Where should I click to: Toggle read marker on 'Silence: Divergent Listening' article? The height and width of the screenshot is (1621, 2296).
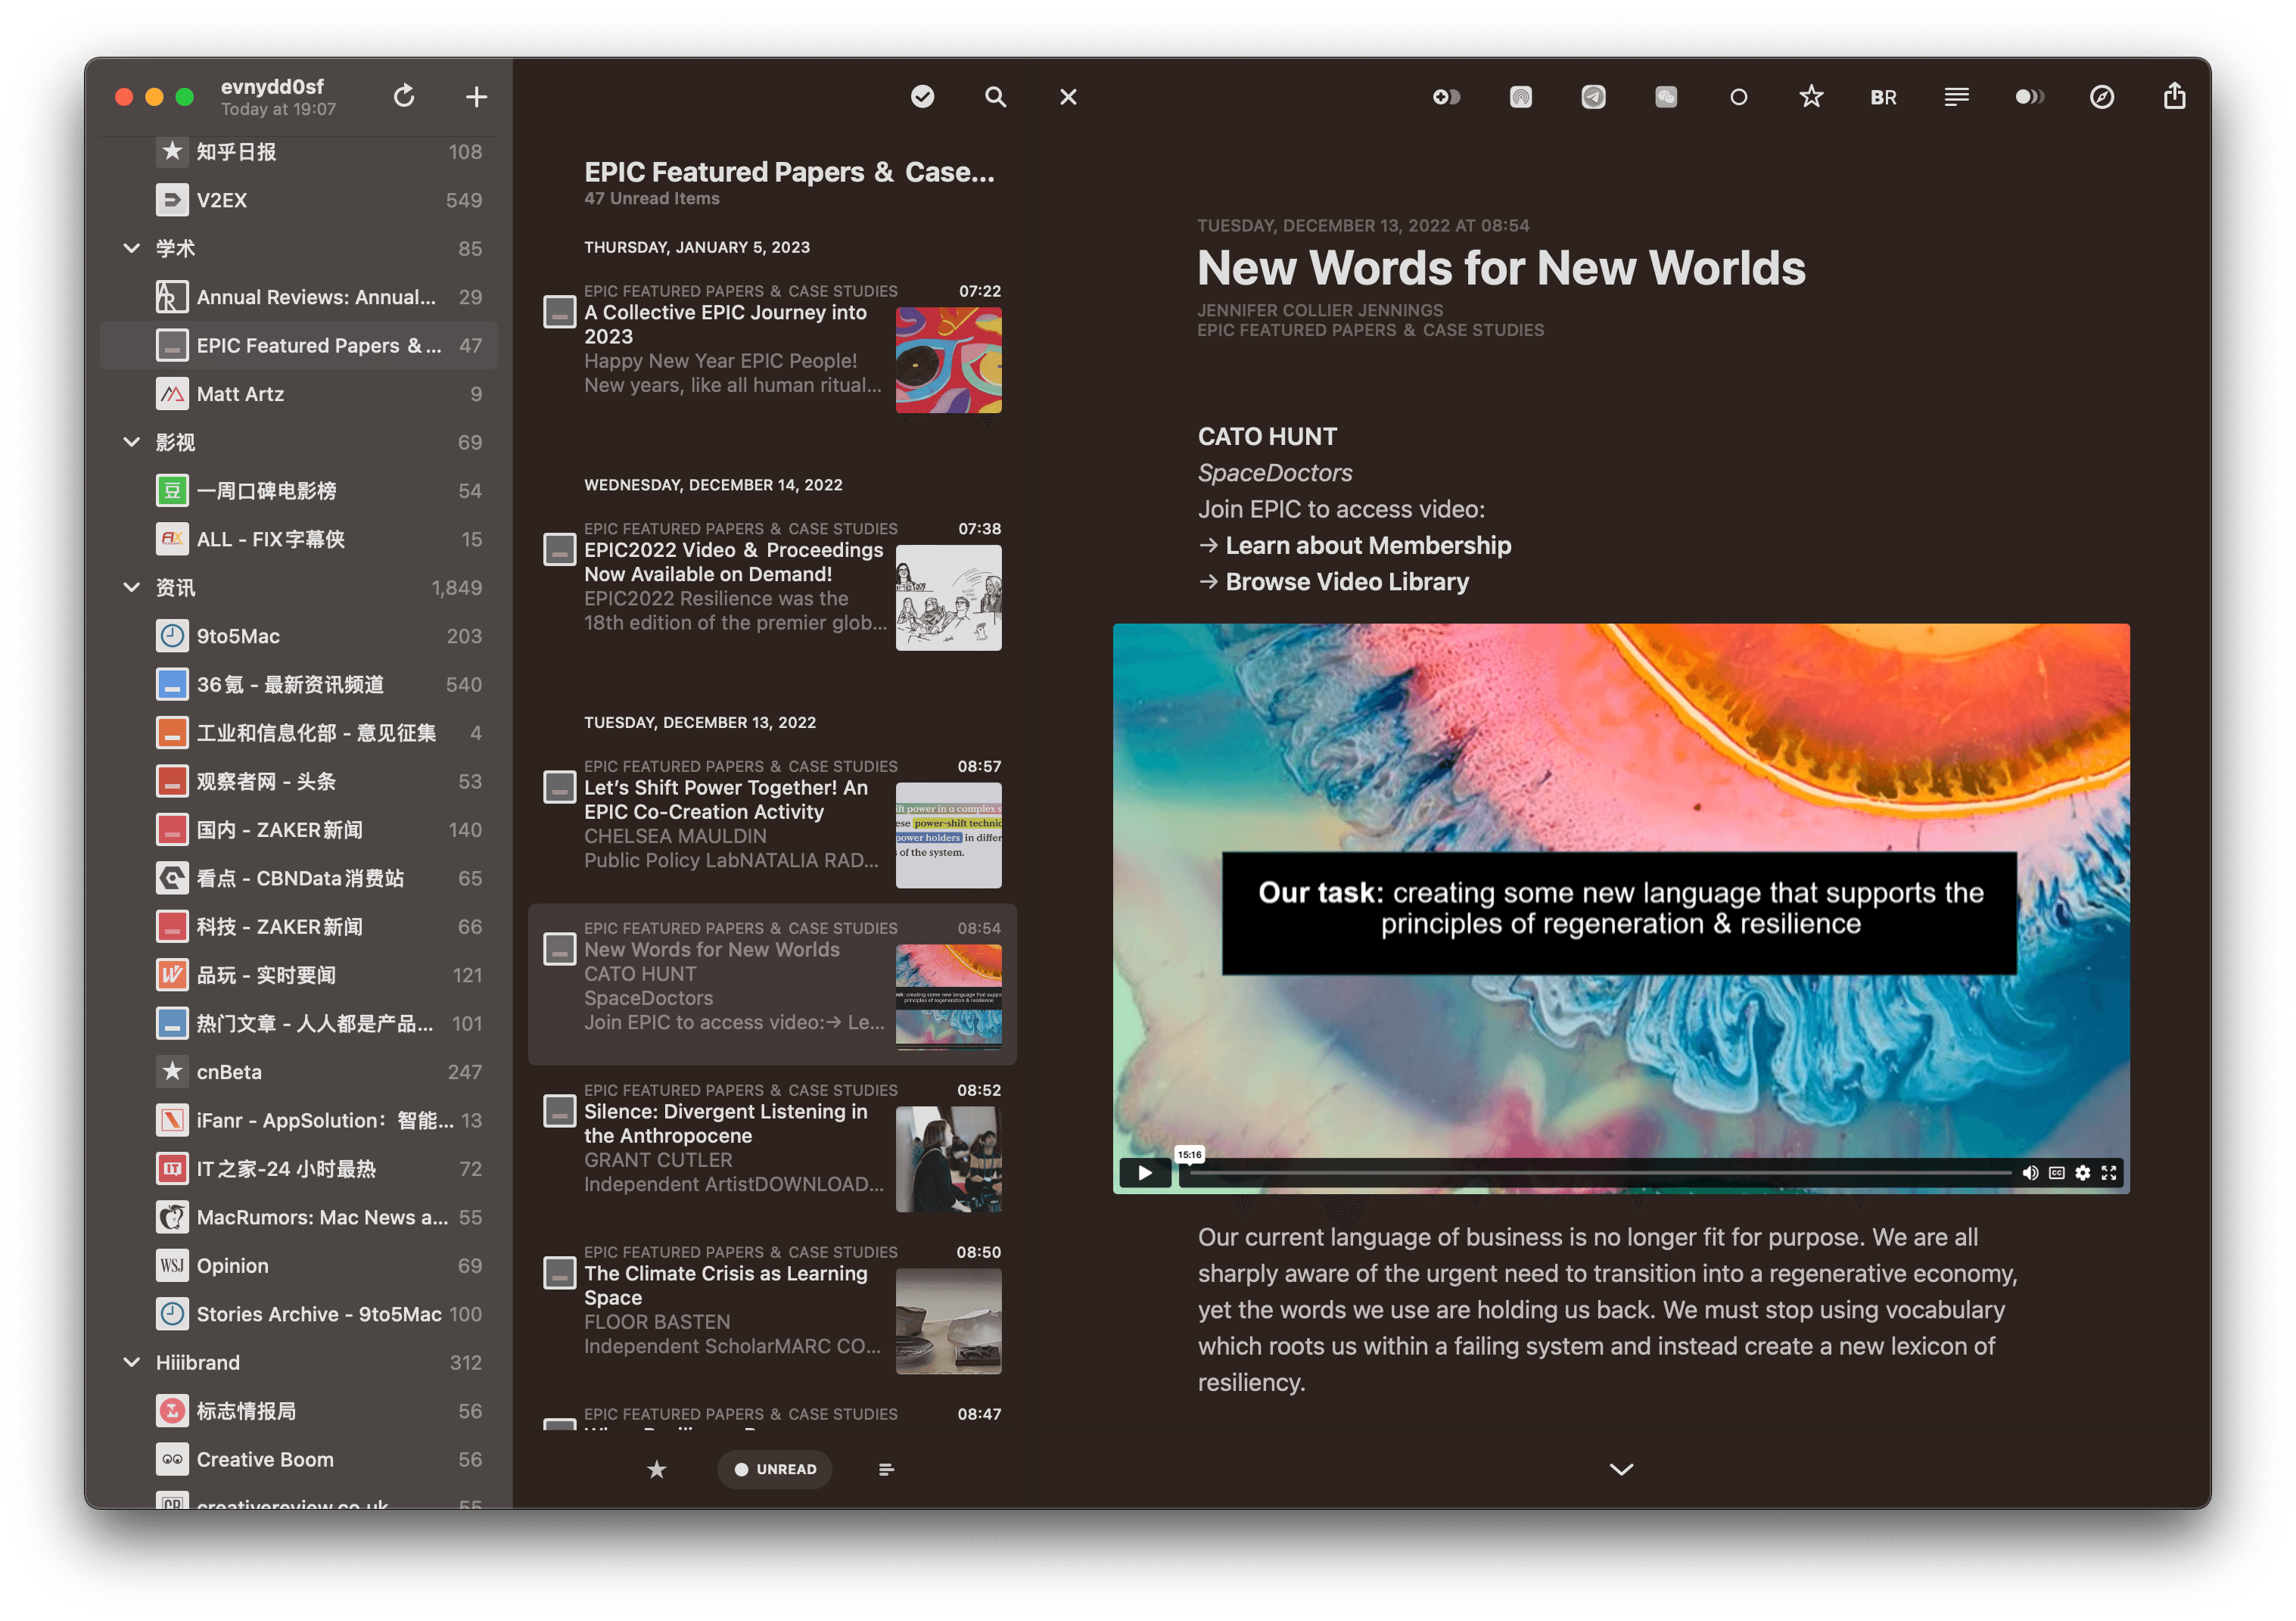(559, 1111)
